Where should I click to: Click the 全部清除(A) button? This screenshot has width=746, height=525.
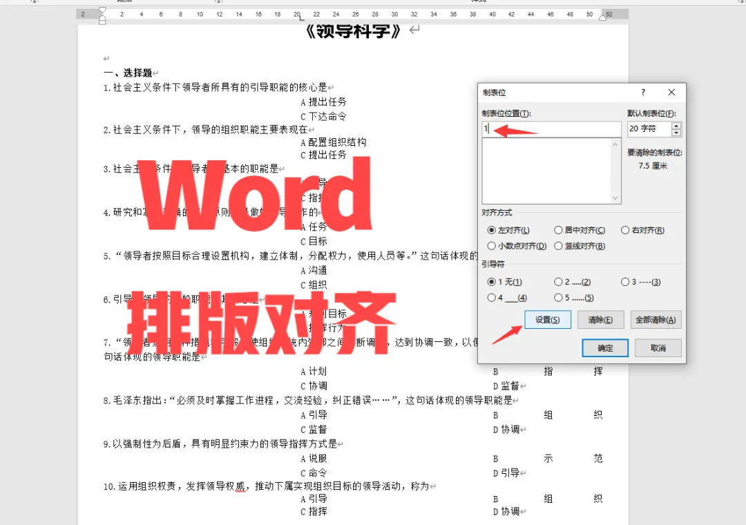click(x=656, y=320)
